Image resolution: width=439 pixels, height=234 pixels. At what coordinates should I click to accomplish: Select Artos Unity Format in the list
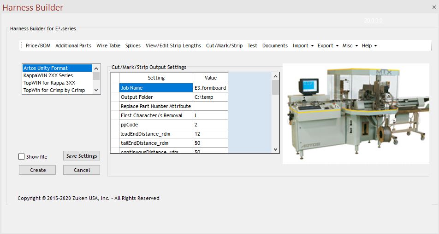tap(57, 68)
